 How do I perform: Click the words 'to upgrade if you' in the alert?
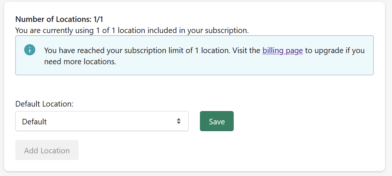click(x=335, y=51)
